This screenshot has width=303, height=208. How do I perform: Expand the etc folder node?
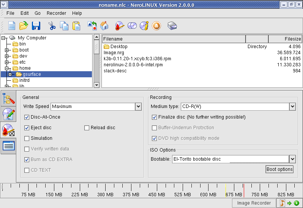[x=7, y=62]
